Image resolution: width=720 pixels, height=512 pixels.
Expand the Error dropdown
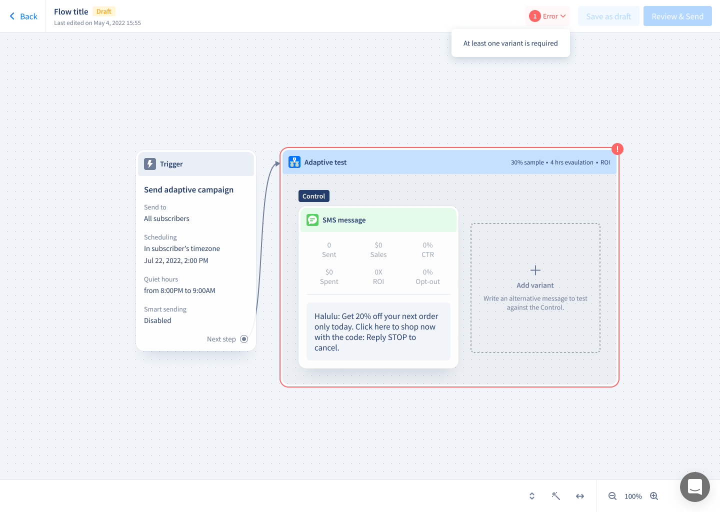[547, 16]
